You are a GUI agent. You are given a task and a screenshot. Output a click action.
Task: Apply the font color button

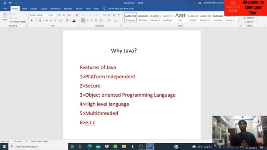pyautogui.click(x=74, y=20)
